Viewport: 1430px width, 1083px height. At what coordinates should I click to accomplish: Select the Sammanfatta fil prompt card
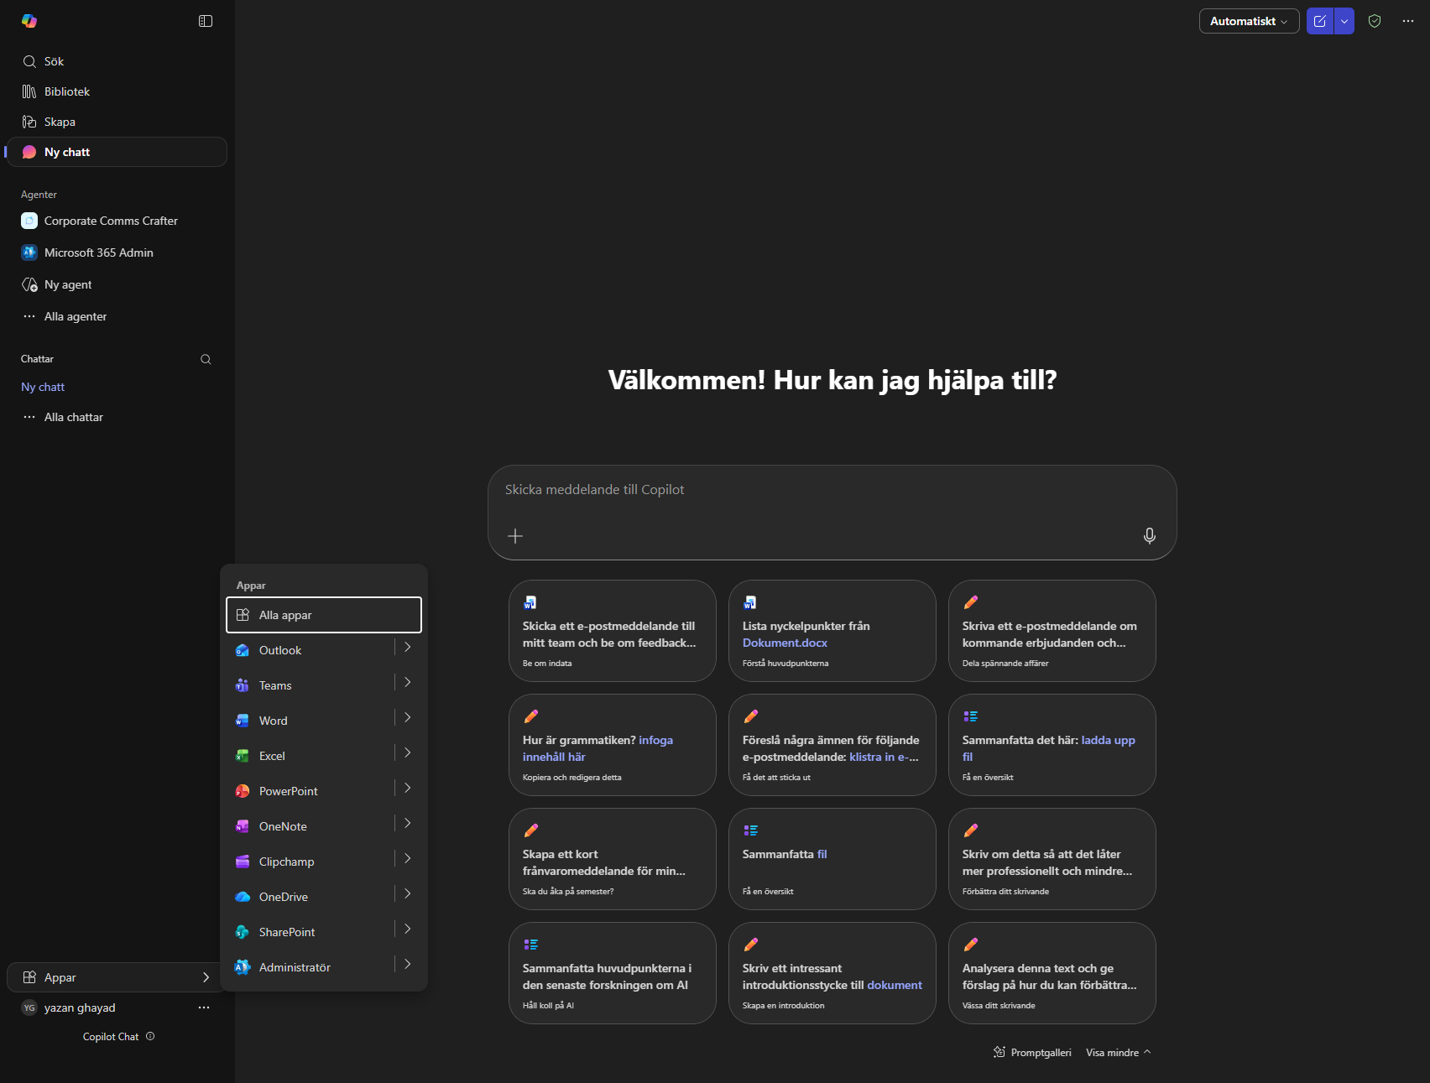832,858
